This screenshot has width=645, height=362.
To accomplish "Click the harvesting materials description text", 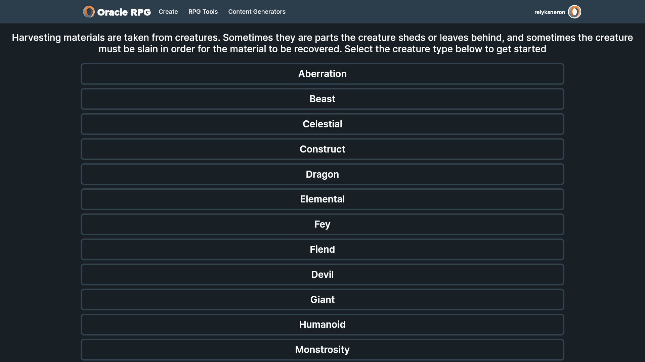I will pyautogui.click(x=322, y=43).
